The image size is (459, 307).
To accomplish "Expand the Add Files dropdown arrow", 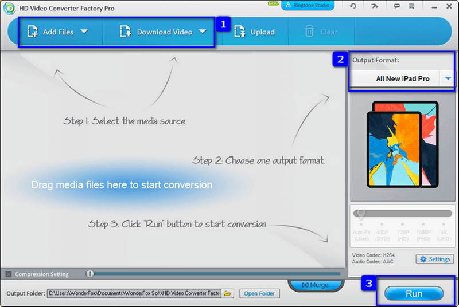I will pyautogui.click(x=84, y=32).
